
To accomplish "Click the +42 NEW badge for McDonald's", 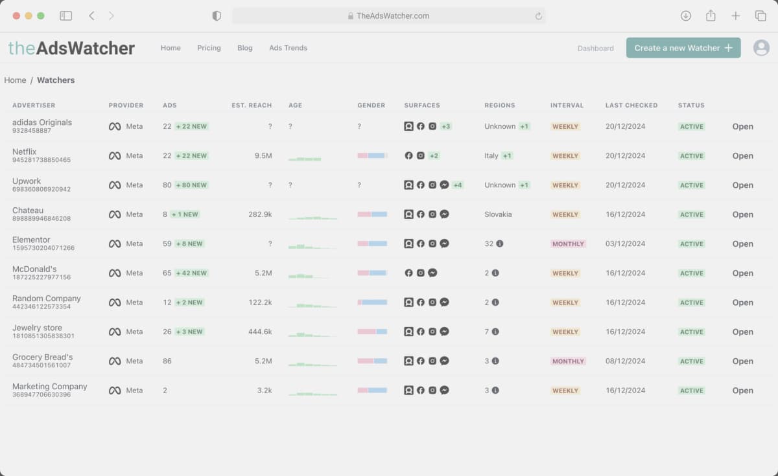I will [192, 273].
